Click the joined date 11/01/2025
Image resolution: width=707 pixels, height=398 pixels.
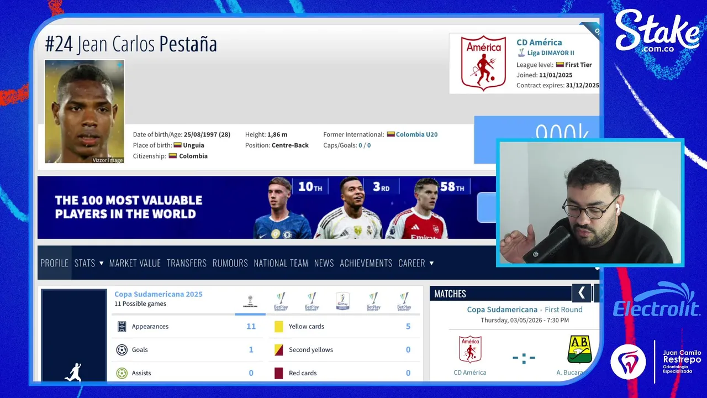point(556,75)
